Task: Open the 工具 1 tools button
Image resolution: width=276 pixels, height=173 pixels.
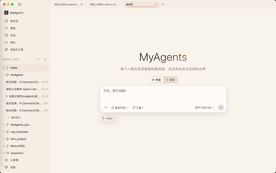Action: click(138, 108)
